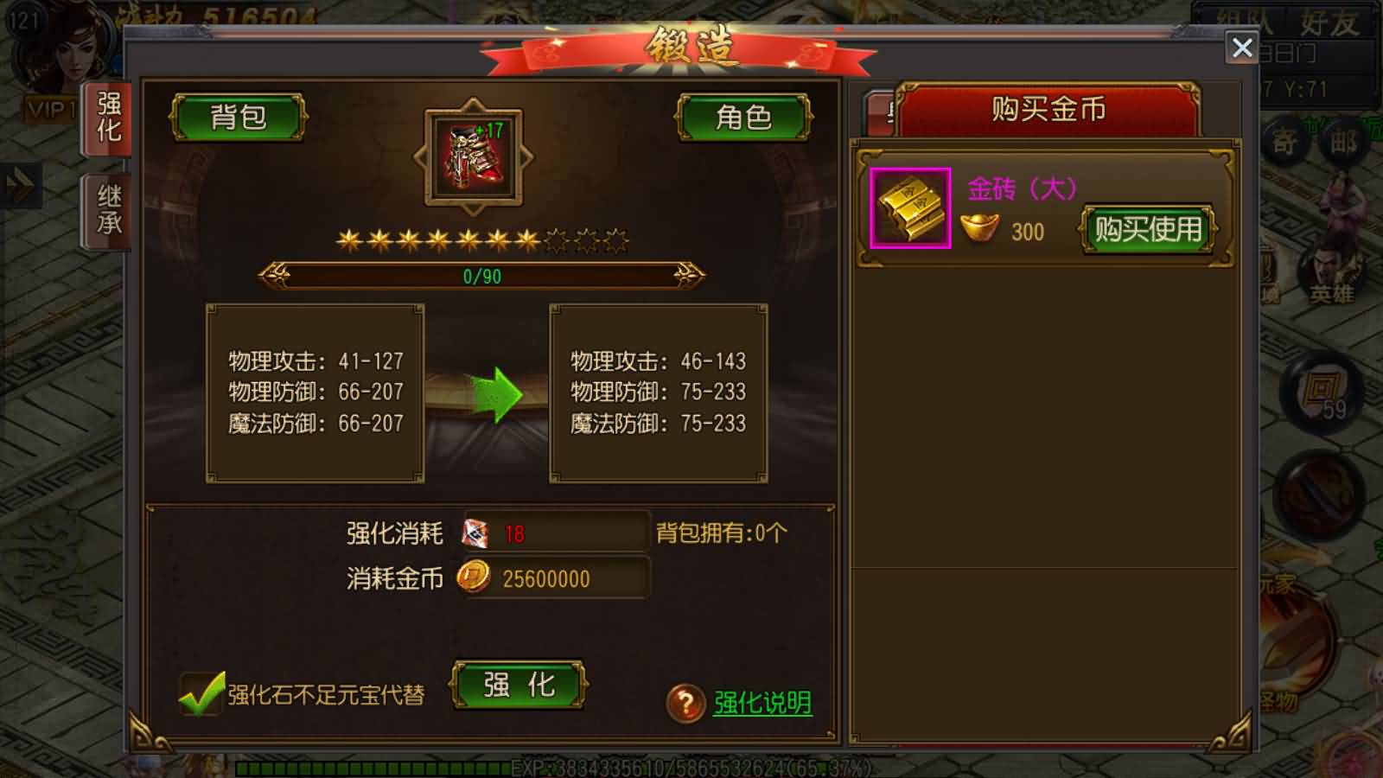The height and width of the screenshot is (778, 1383).
Task: Click the 背包 button
Action: (x=239, y=117)
